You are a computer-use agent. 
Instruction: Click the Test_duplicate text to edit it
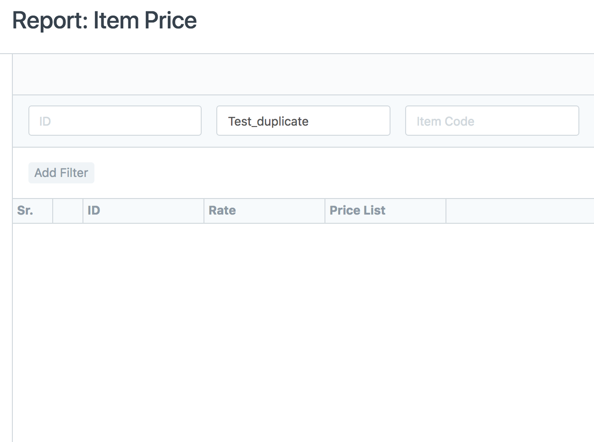268,121
